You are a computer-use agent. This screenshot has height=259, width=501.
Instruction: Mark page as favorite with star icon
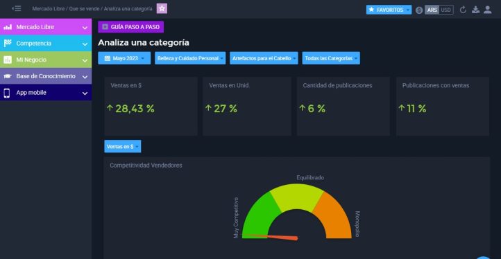click(162, 8)
